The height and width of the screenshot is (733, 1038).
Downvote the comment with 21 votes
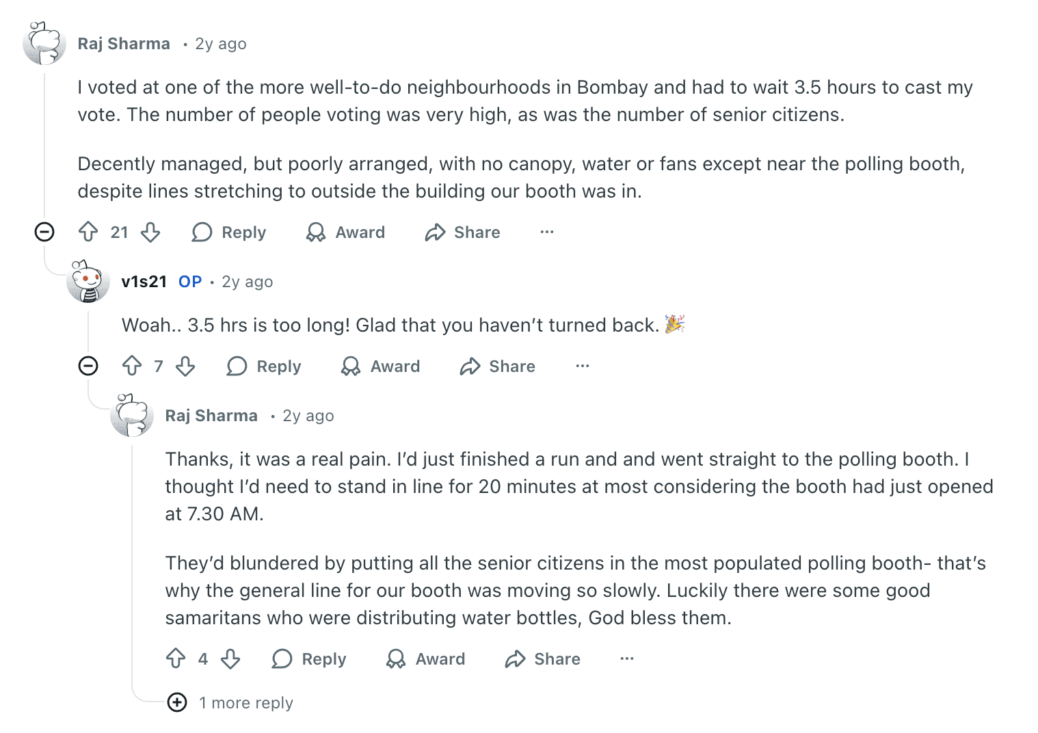[x=150, y=232]
